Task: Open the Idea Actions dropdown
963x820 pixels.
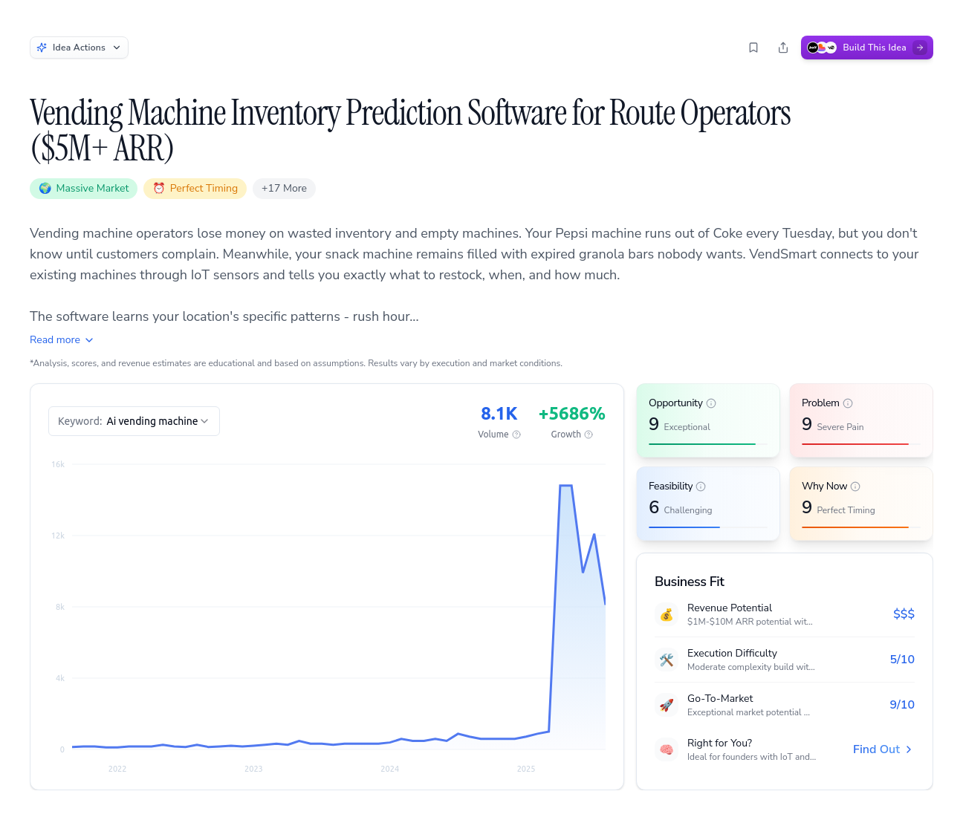Action: (x=79, y=48)
